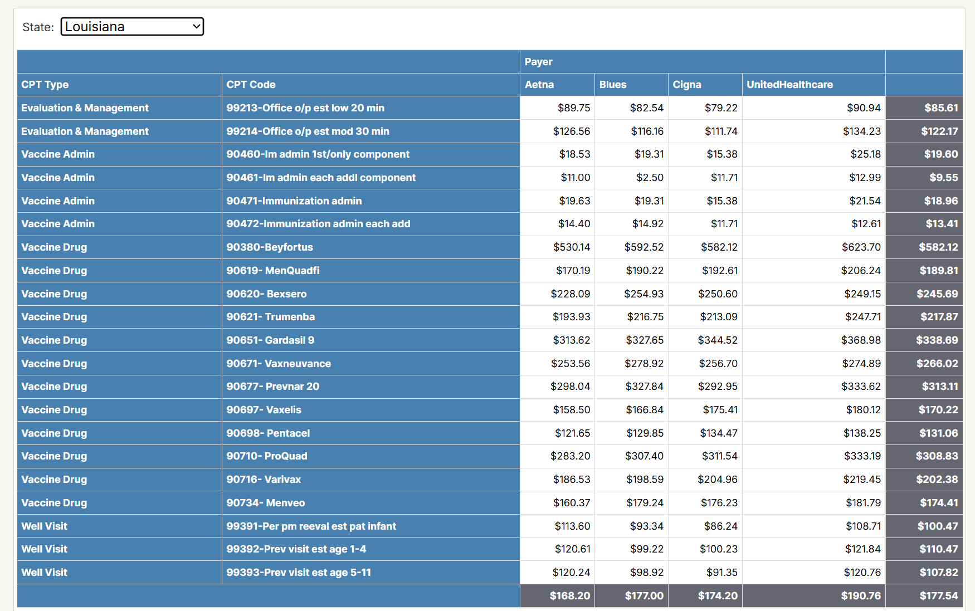
Task: Select the Cigna column header
Action: (705, 85)
